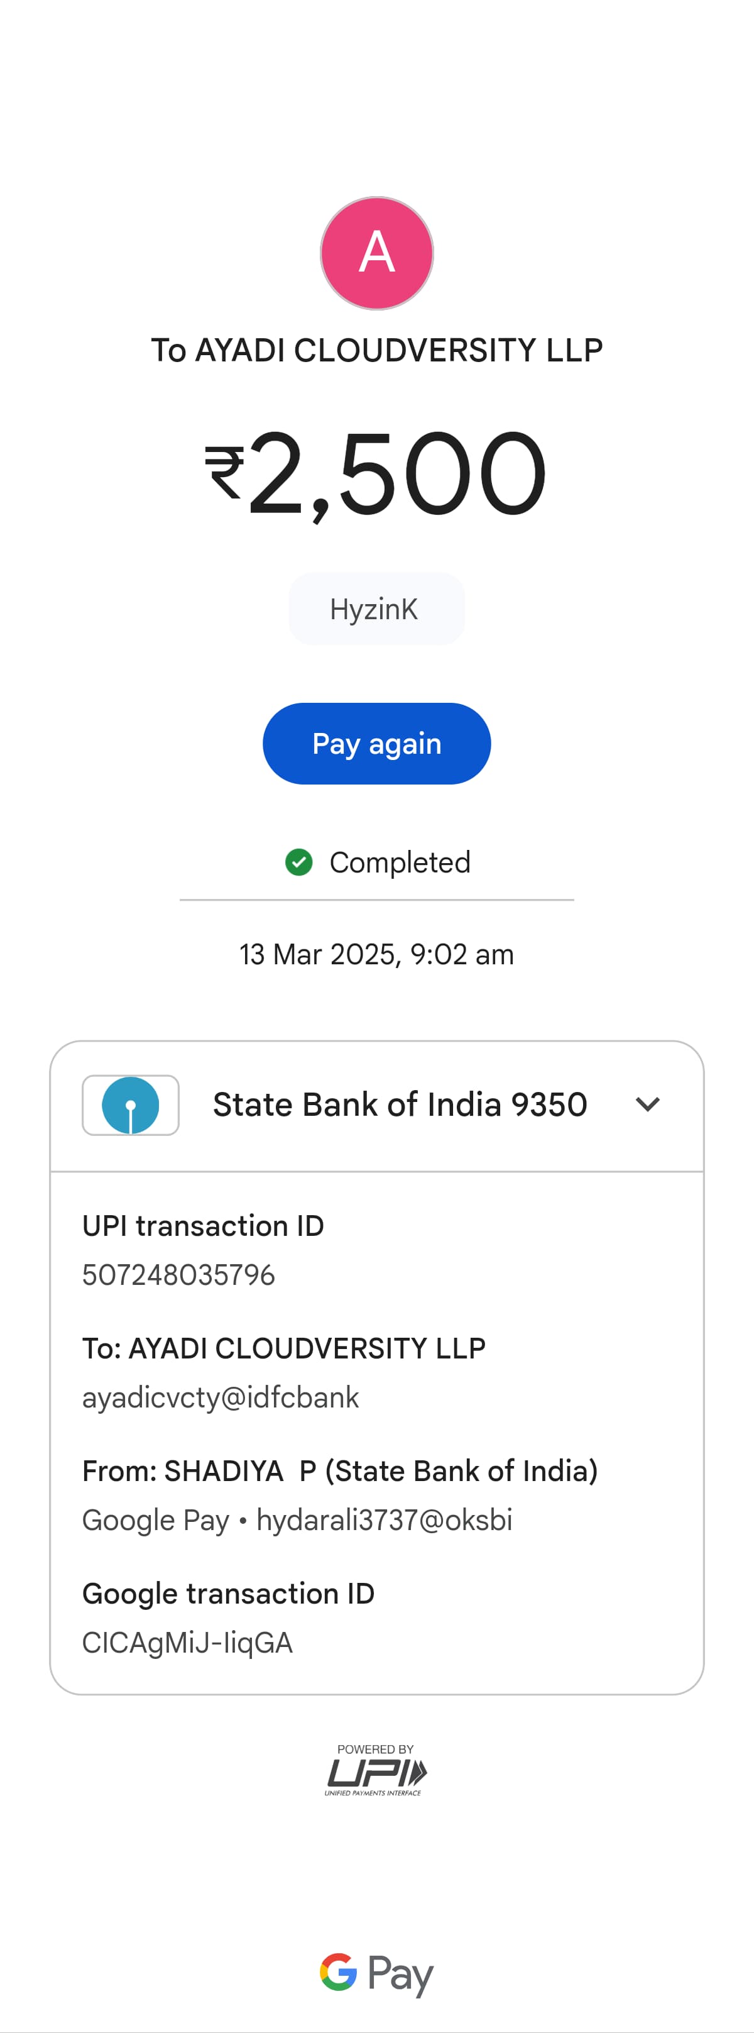Image resolution: width=754 pixels, height=2033 pixels.
Task: Click the Completed status text
Action: (399, 862)
